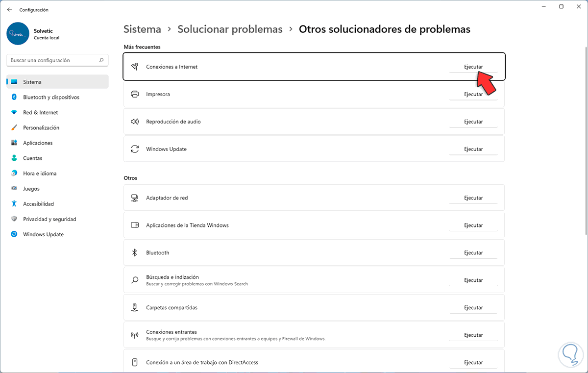588x373 pixels.
Task: Click the Red & Internet Wi-Fi icon
Action: point(14,112)
